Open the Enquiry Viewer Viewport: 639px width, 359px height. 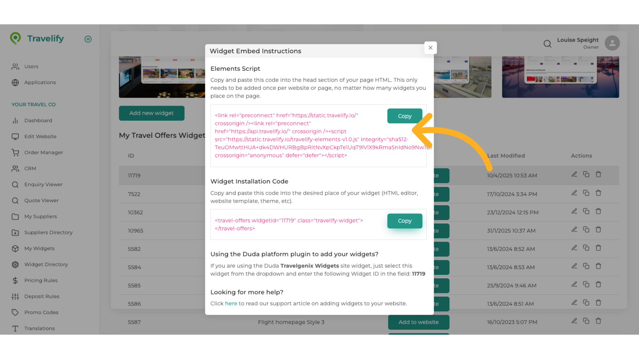click(43, 184)
